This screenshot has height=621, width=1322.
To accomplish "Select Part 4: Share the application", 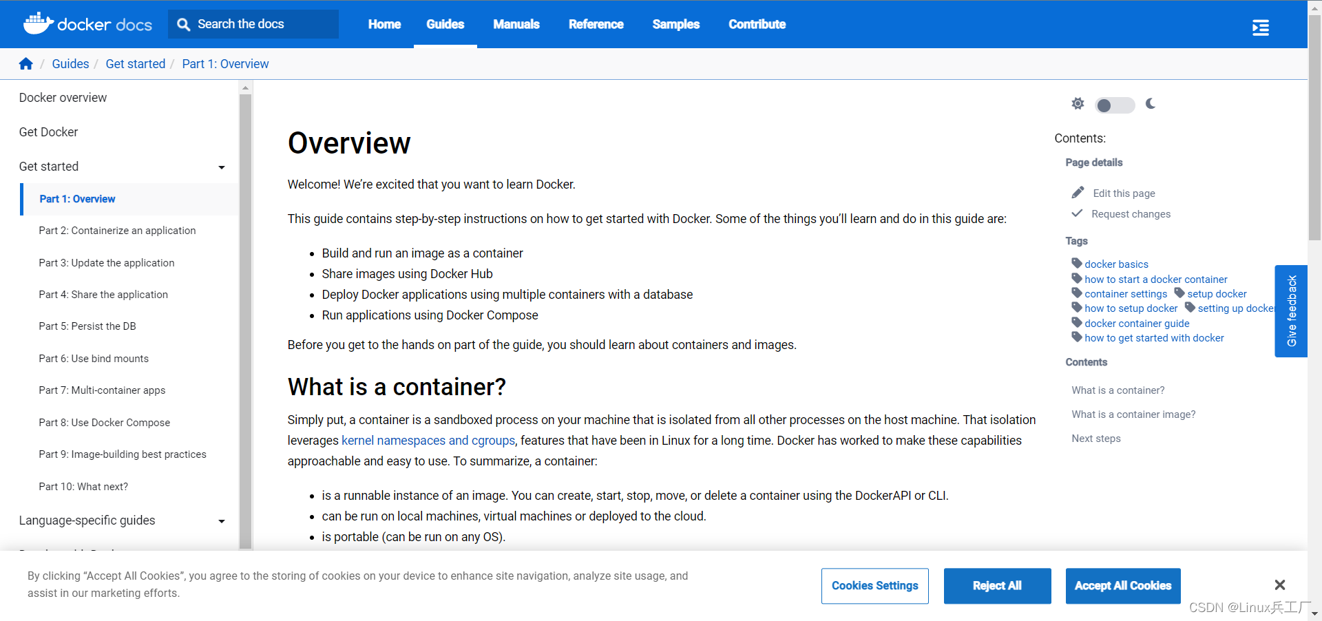I will tap(103, 295).
